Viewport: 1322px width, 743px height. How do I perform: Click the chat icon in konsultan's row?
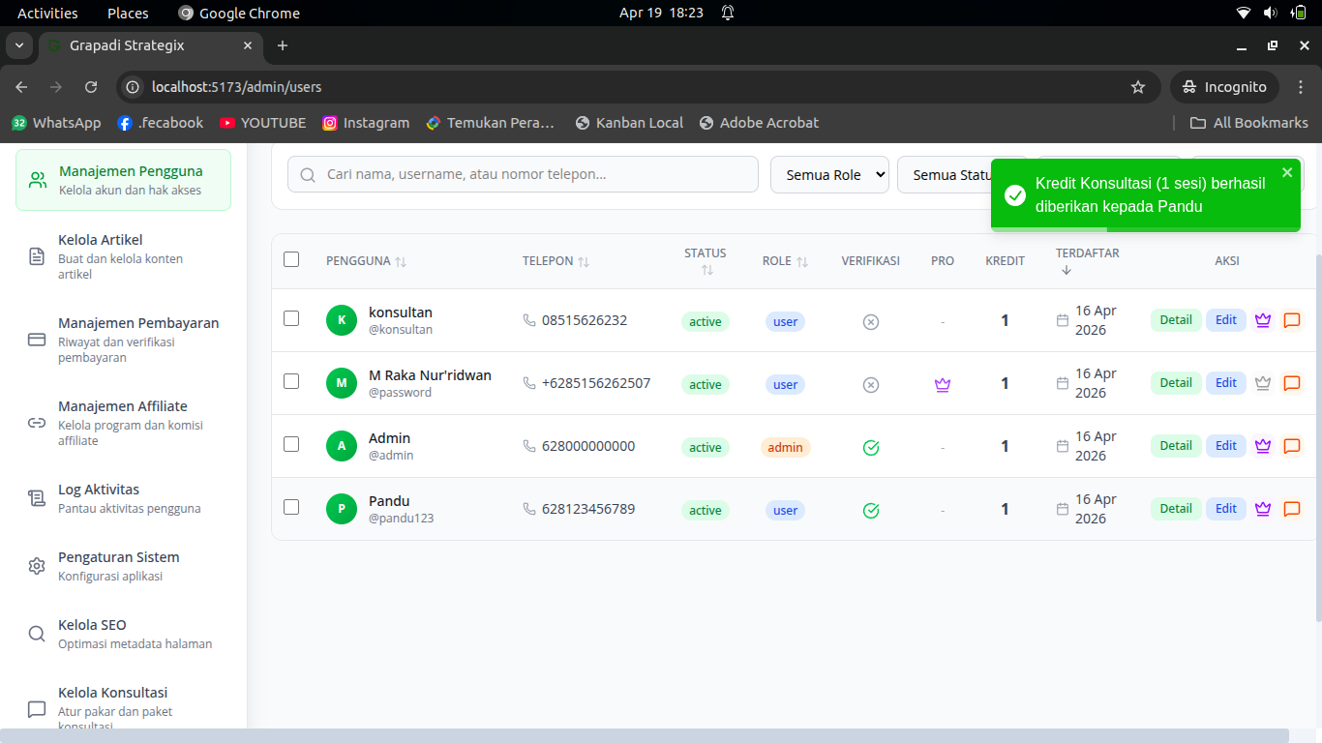point(1291,320)
